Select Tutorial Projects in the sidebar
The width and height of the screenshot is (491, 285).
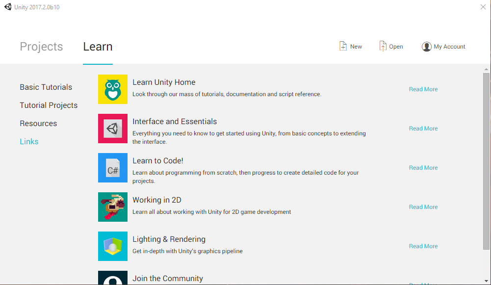pos(49,105)
